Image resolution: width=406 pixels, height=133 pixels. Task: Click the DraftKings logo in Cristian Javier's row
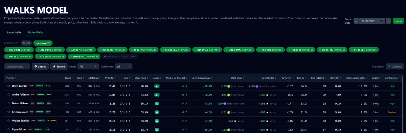229,112
